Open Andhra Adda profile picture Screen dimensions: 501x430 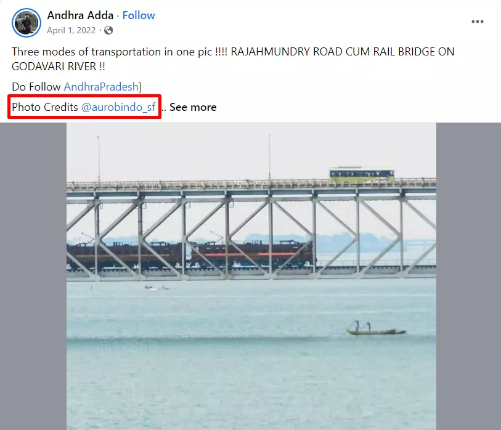point(26,23)
